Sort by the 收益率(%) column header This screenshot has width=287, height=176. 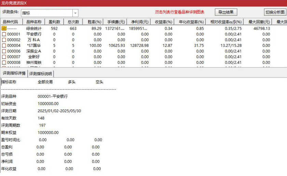click(x=162, y=22)
